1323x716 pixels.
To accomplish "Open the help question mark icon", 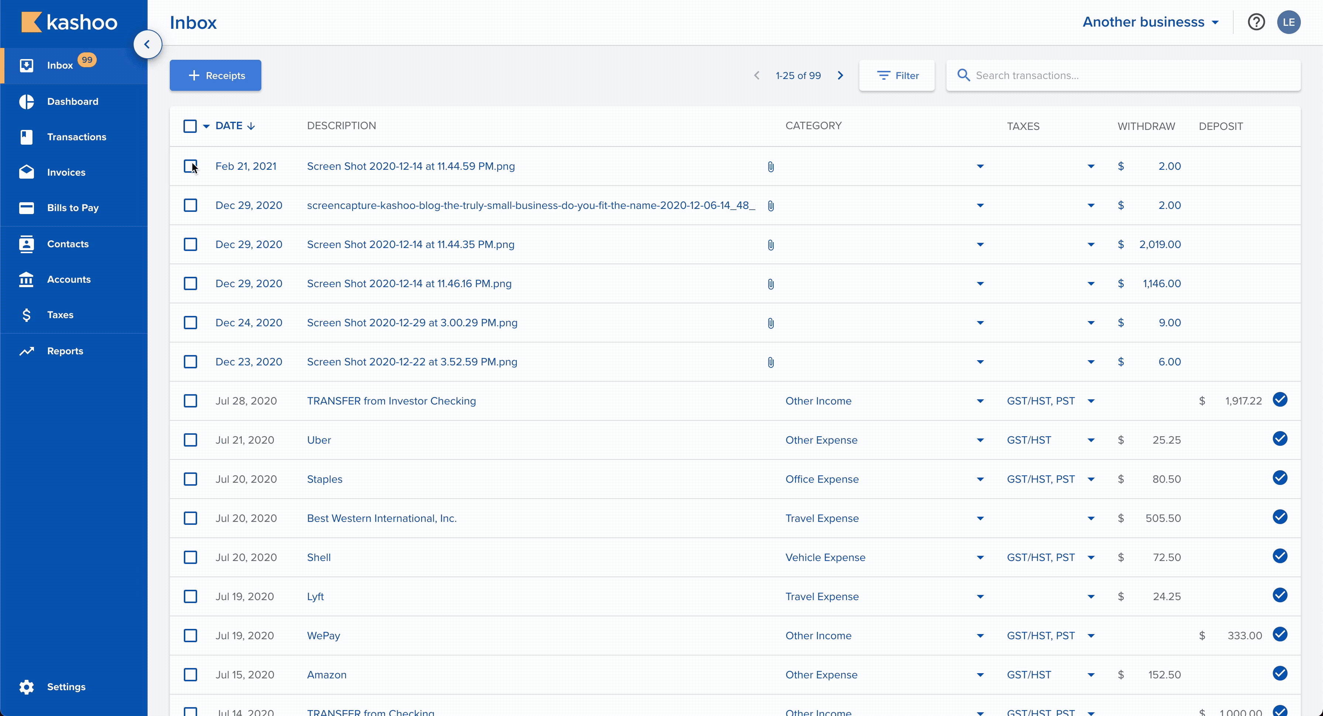I will click(1256, 22).
